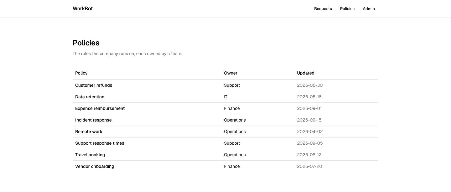Click the WorkBot logo in the header

point(83,9)
